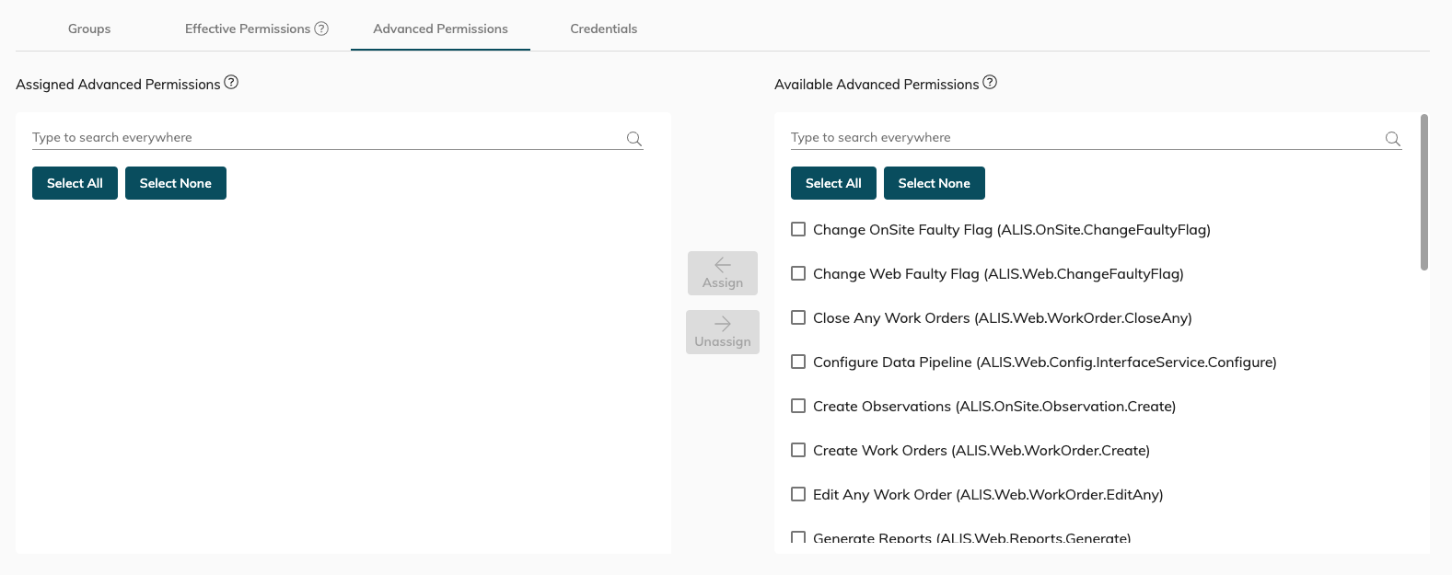Select Configure Data Pipeline checkbox
Viewport: 1452px width, 575px height.
coord(798,362)
